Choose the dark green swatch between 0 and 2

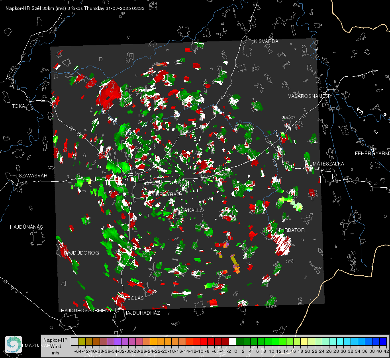tap(239, 341)
